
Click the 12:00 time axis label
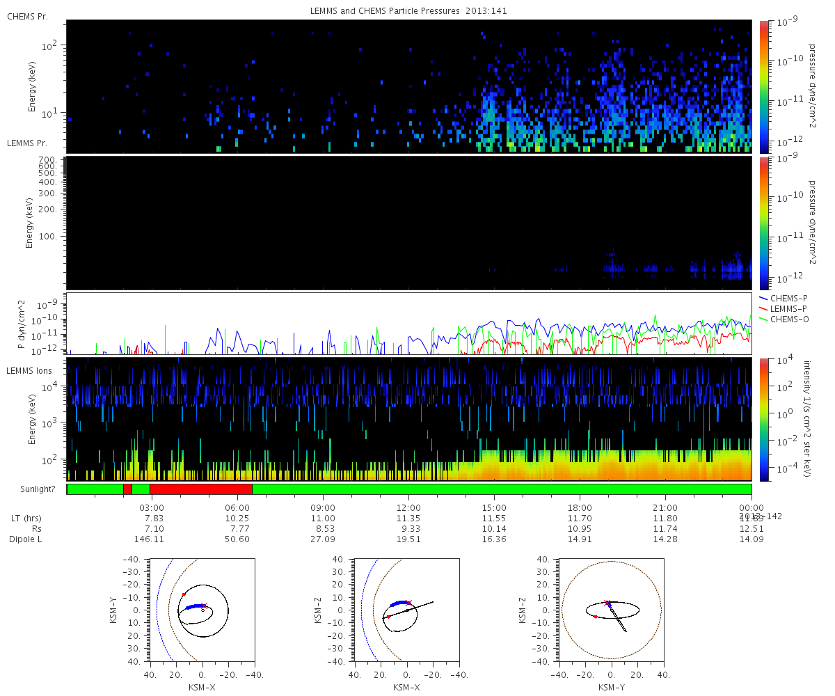click(408, 508)
